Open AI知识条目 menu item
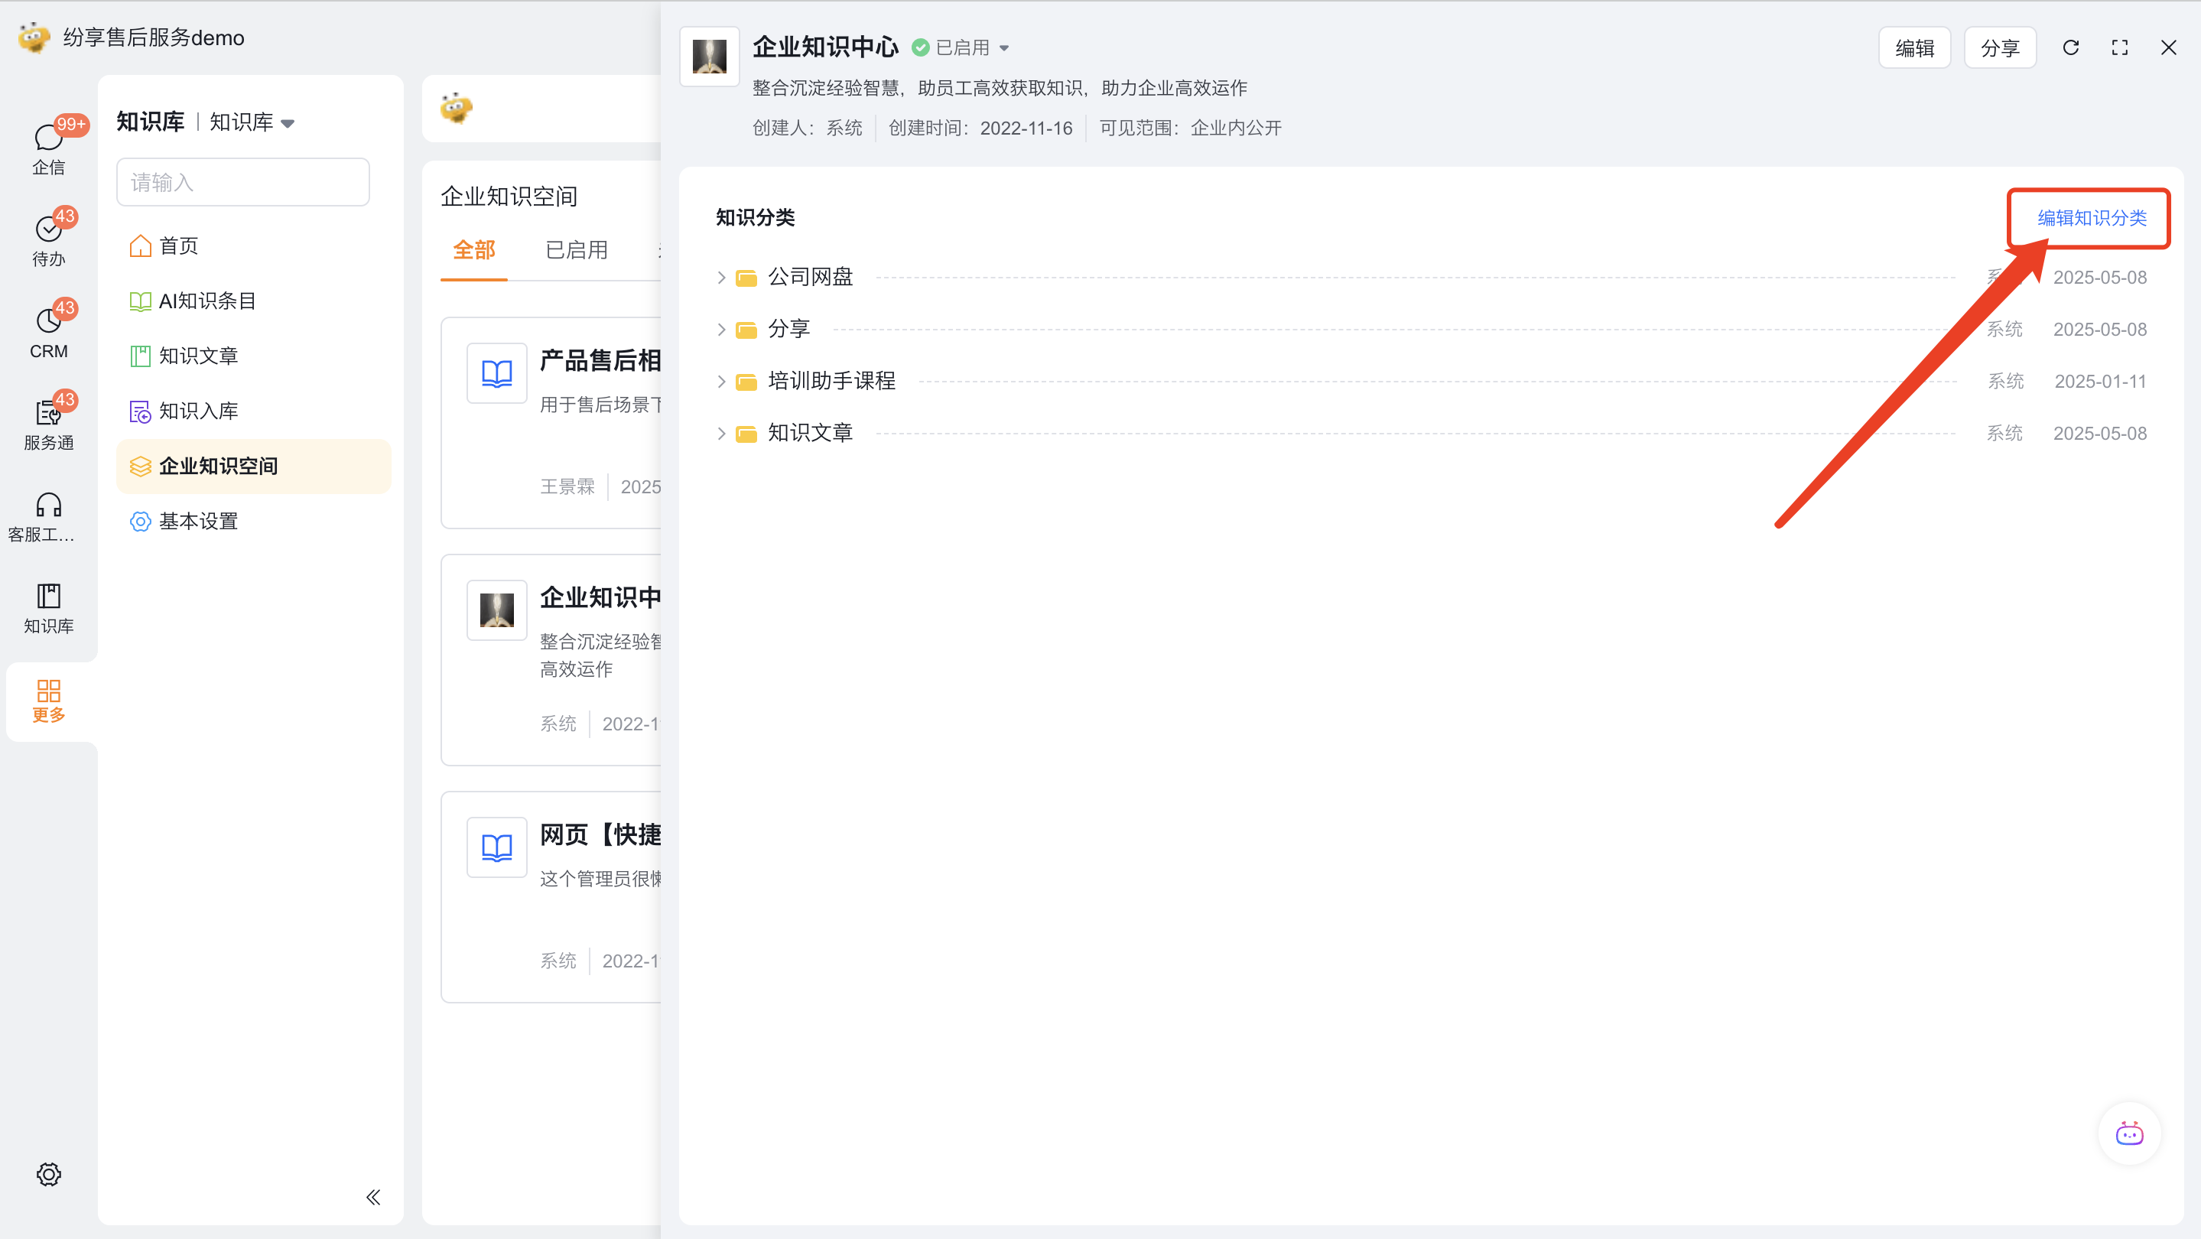Image resolution: width=2201 pixels, height=1239 pixels. tap(254, 301)
